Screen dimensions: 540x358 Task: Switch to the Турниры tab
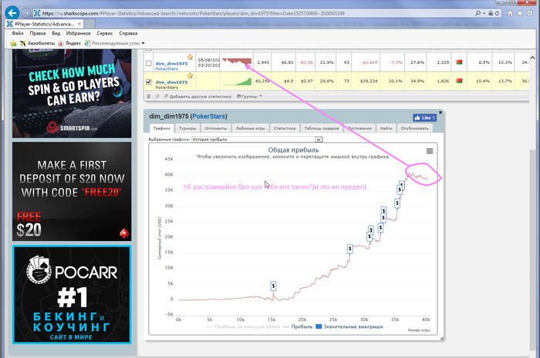tap(187, 128)
